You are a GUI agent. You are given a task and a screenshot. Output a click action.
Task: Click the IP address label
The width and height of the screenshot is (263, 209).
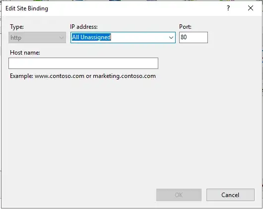[84, 27]
